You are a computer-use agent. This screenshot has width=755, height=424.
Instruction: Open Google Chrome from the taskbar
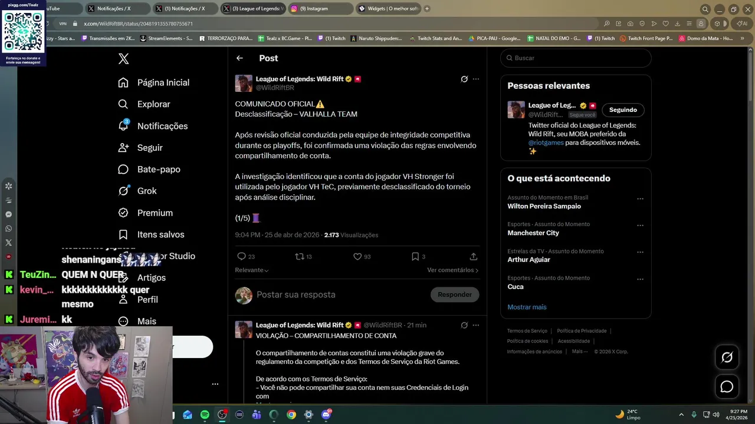click(291, 415)
